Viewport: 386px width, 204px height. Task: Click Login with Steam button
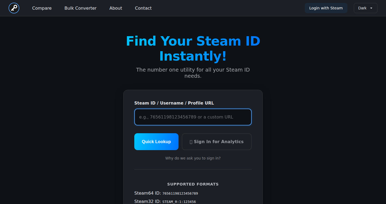pos(326,8)
